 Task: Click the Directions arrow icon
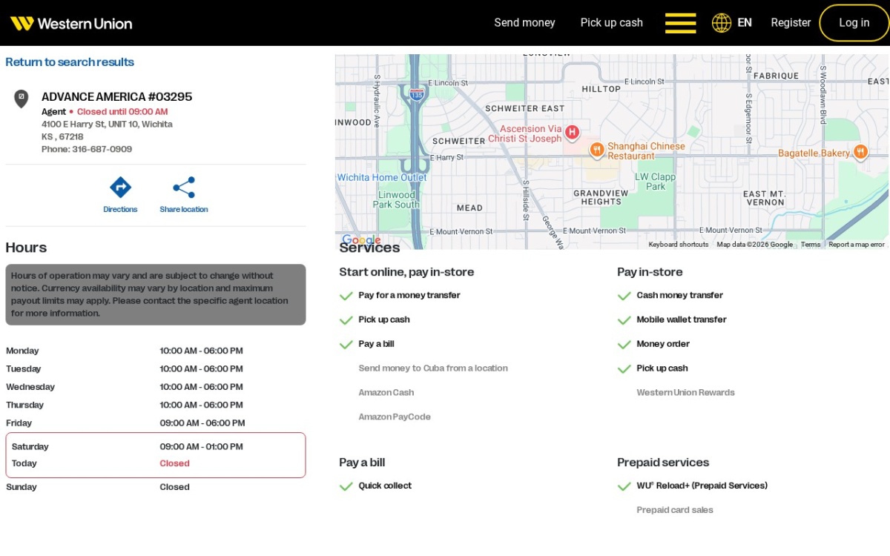coord(120,187)
